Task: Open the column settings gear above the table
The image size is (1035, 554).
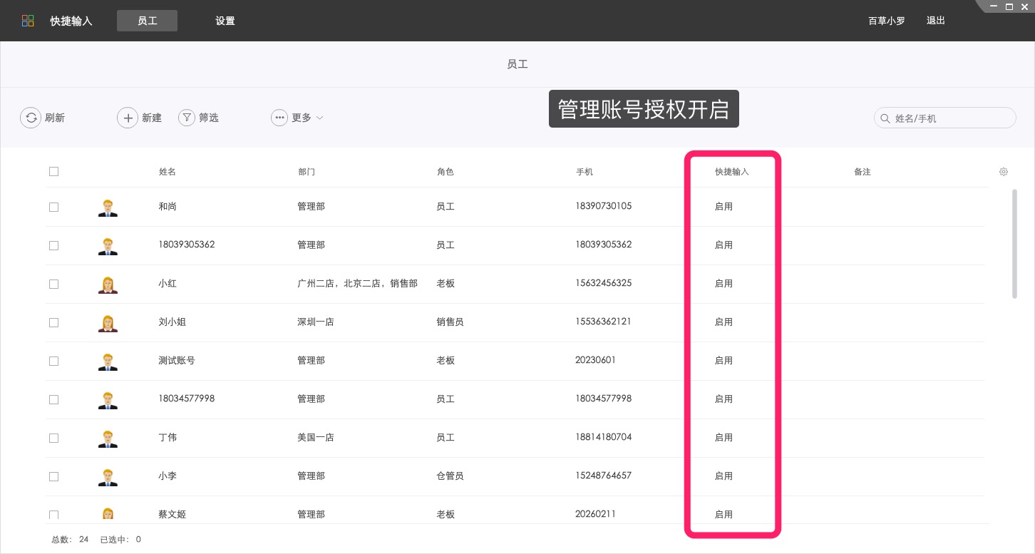Action: [1003, 172]
